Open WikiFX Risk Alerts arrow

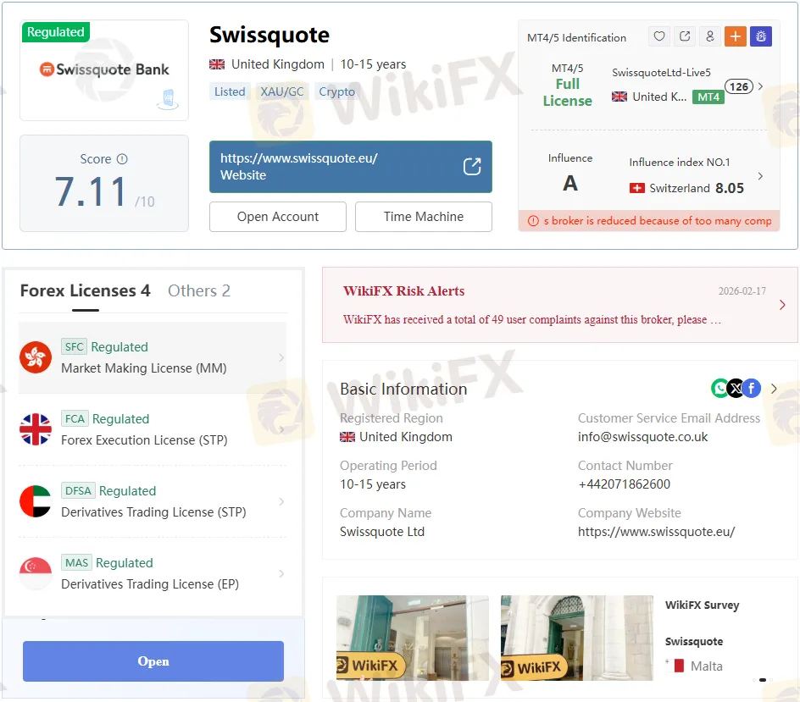[782, 305]
